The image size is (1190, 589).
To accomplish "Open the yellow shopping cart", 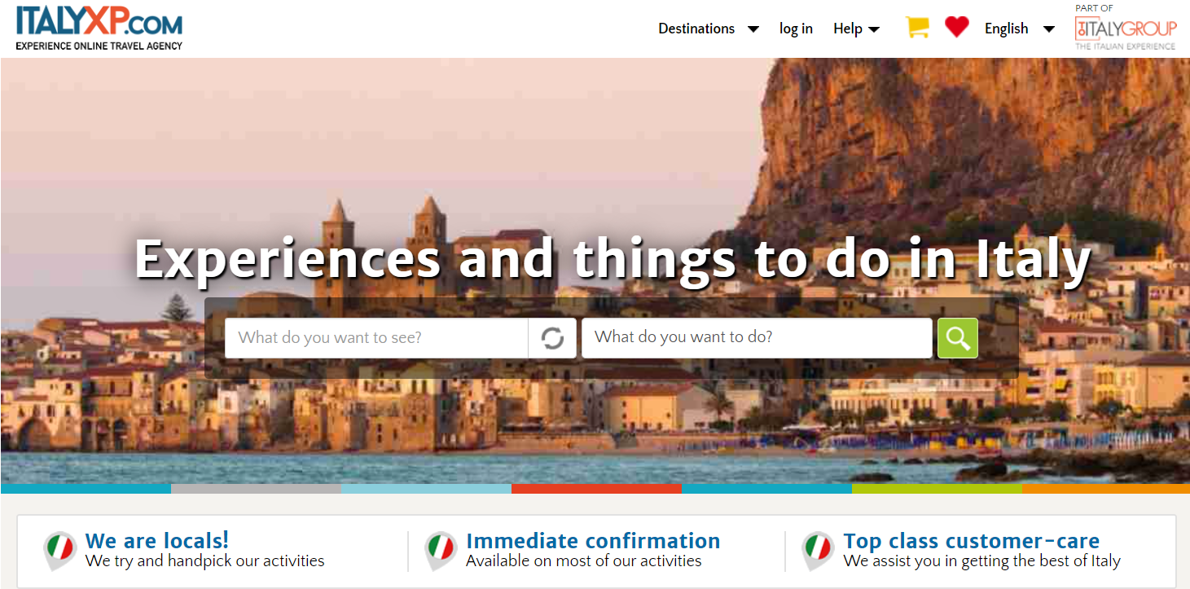I will 917,28.
